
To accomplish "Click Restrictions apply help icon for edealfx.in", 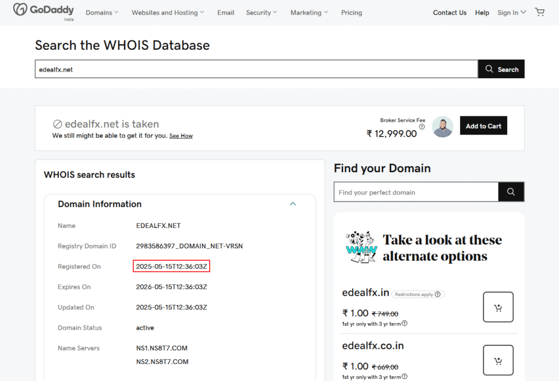I will pos(438,294).
